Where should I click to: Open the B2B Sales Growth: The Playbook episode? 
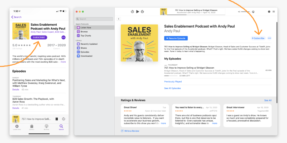(33, 100)
